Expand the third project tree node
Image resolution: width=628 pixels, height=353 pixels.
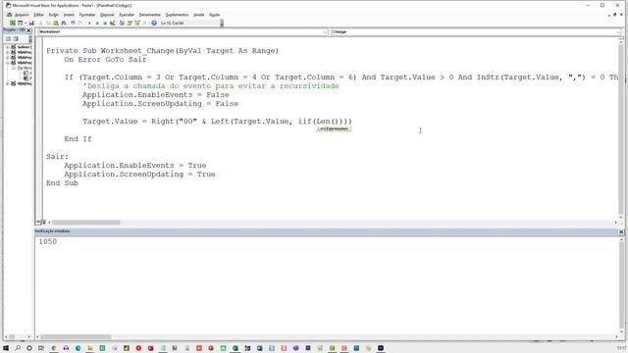click(7, 58)
